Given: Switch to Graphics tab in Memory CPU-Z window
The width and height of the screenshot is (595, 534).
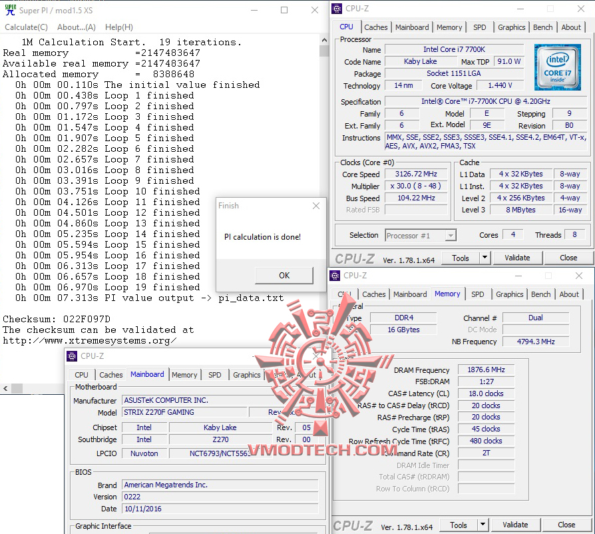Looking at the screenshot, I should [x=509, y=294].
